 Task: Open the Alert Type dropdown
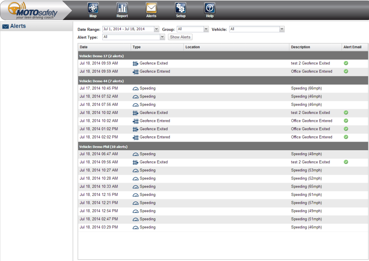tap(162, 37)
